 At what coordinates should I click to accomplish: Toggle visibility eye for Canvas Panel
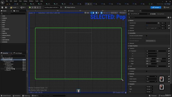[25, 60]
